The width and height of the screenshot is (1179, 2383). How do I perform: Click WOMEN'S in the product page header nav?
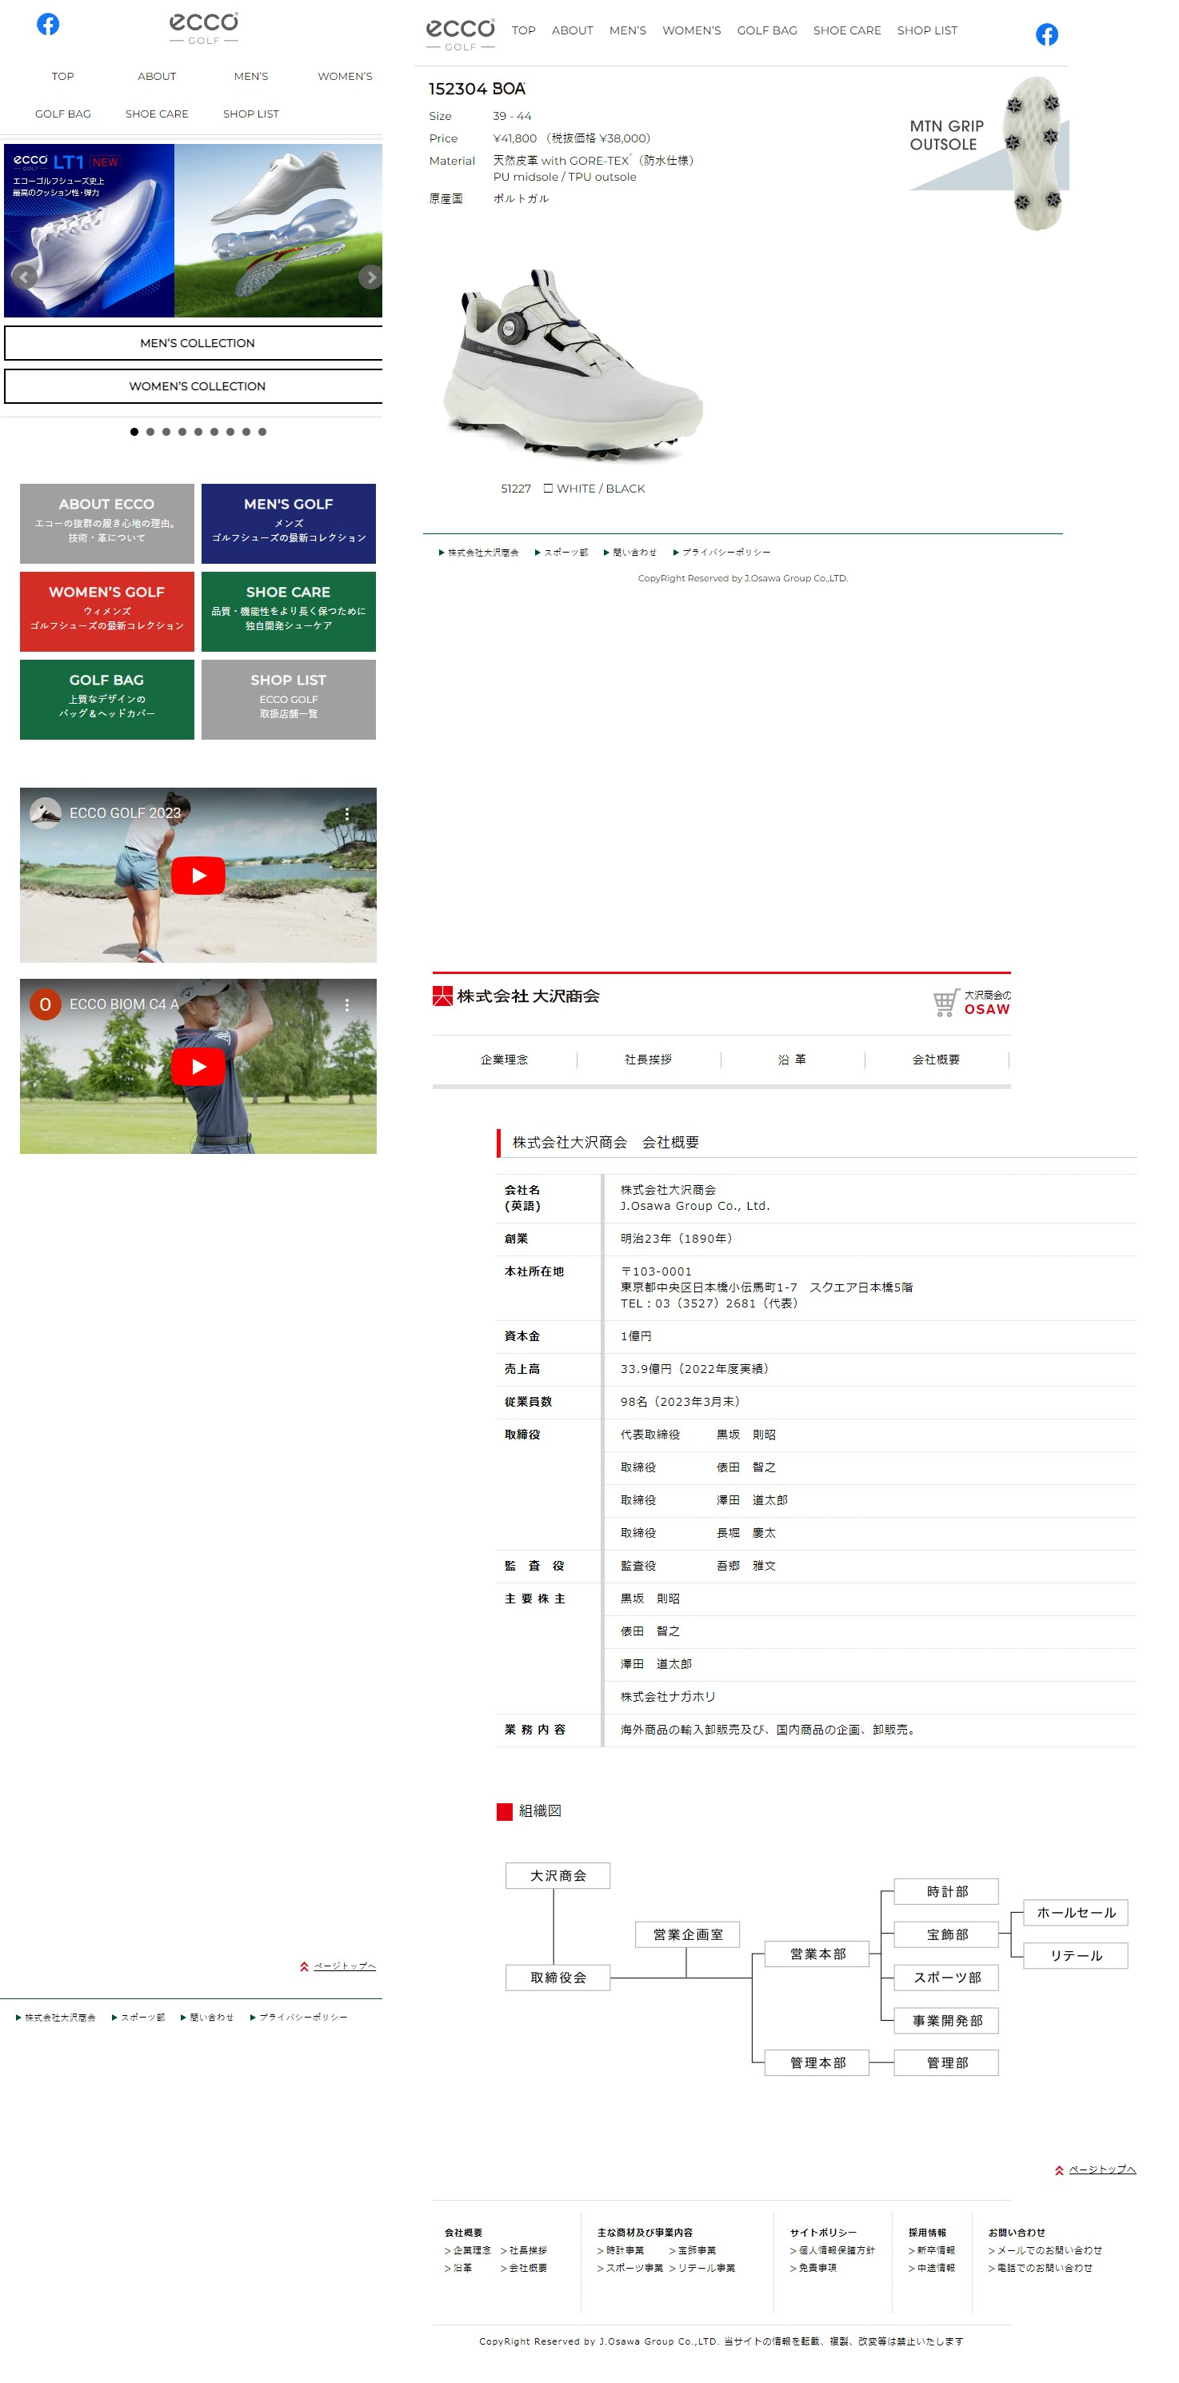point(691,30)
